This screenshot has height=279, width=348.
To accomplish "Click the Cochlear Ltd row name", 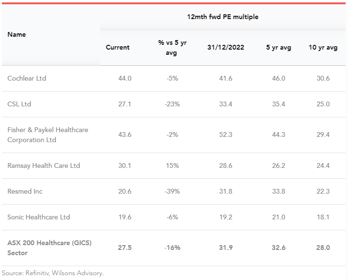I will click(27, 78).
